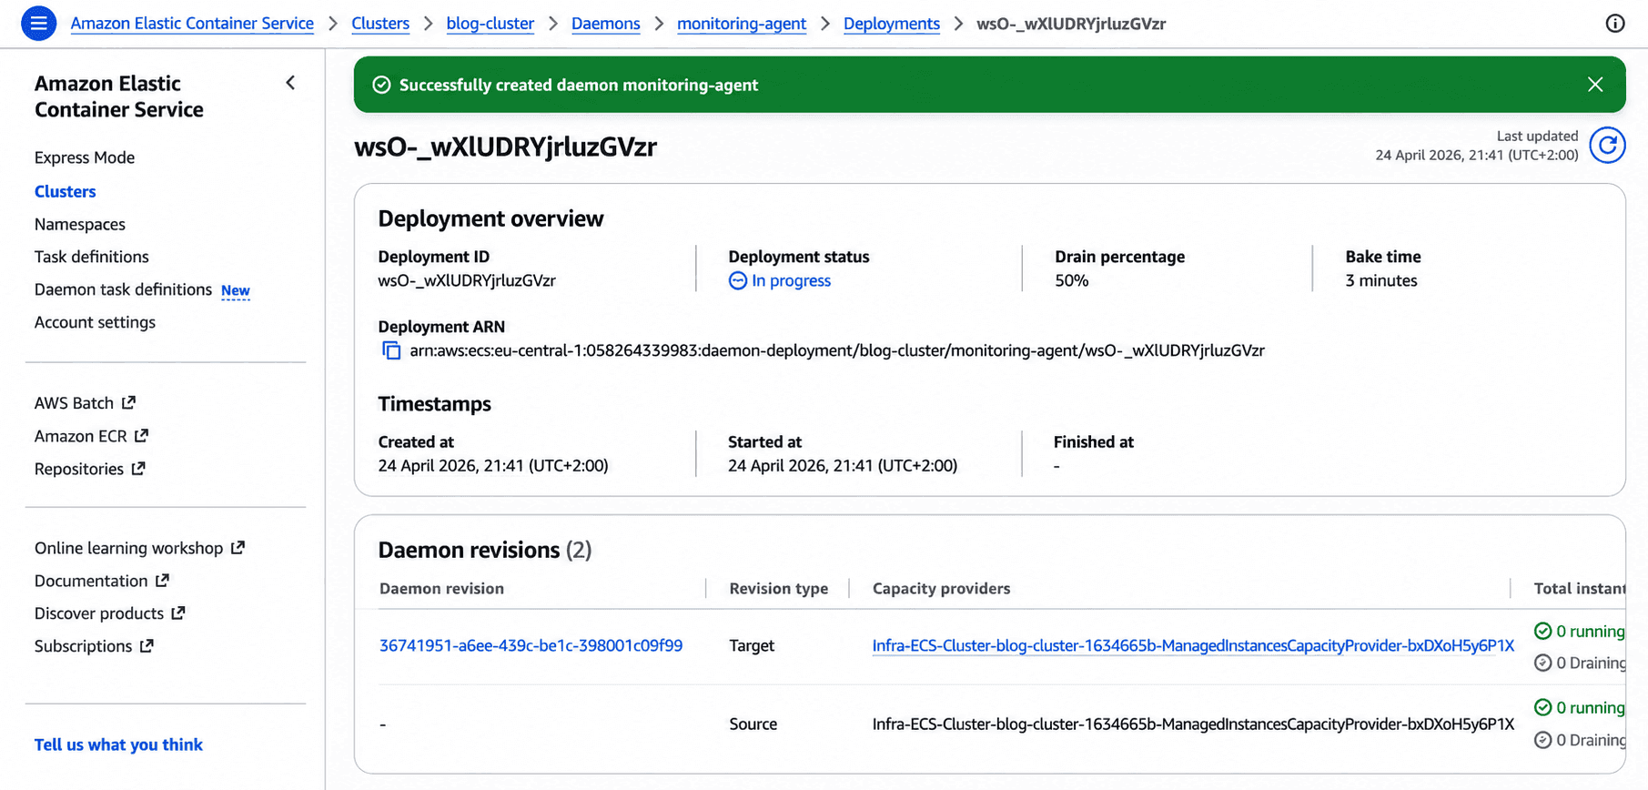The width and height of the screenshot is (1648, 790).
Task: Open Amazon ECR external link
Action: 91,436
